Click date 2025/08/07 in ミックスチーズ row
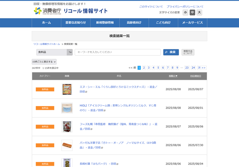239x167 pixels. click(196, 89)
